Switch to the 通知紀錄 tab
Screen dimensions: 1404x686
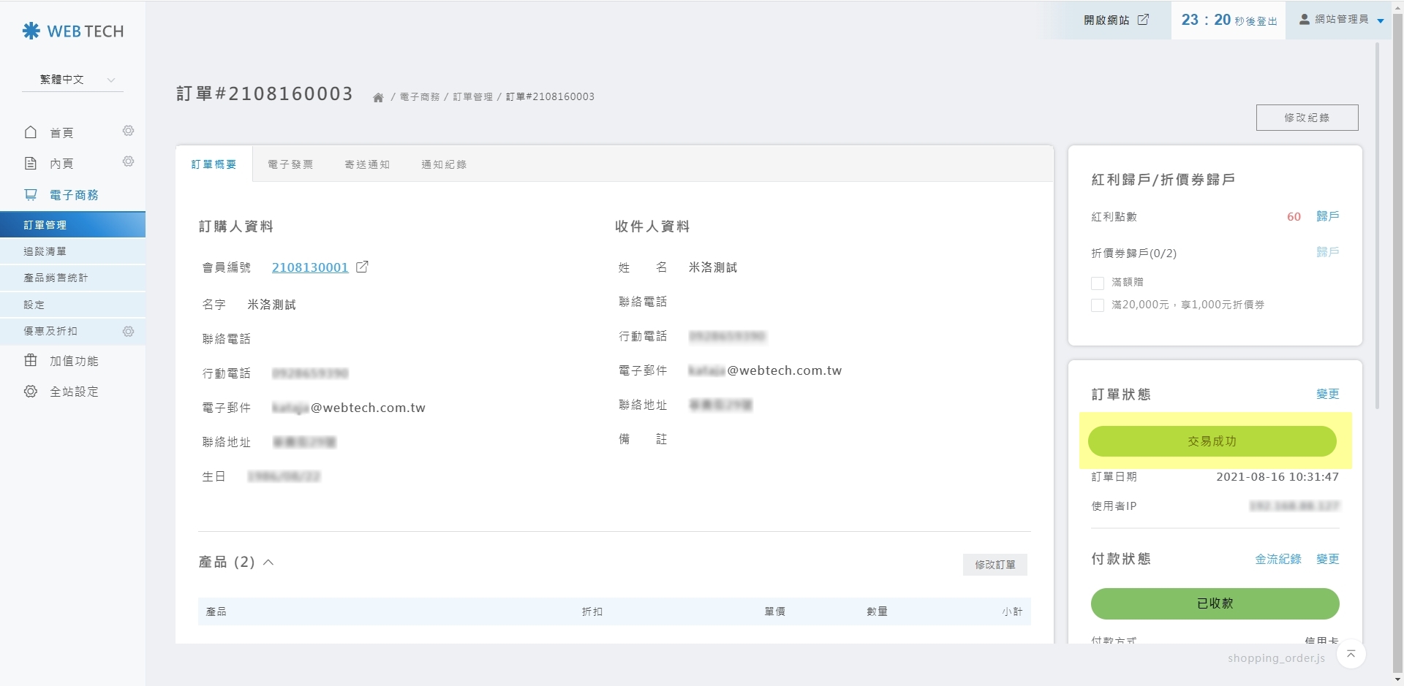point(444,164)
